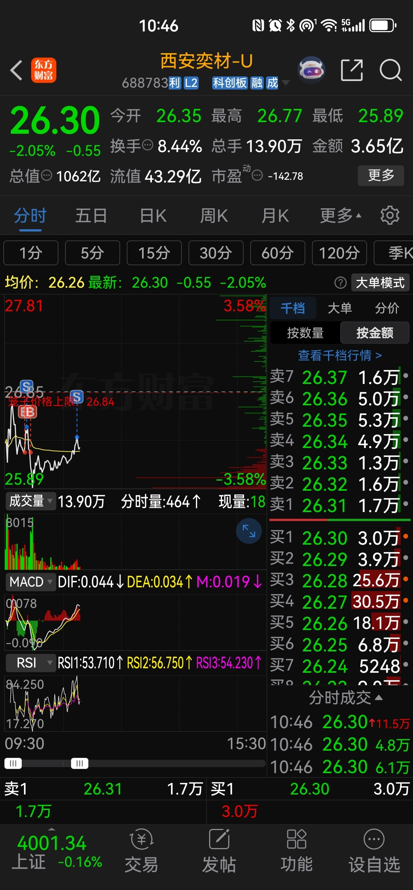Collapse the 分时成交 section

(345, 698)
